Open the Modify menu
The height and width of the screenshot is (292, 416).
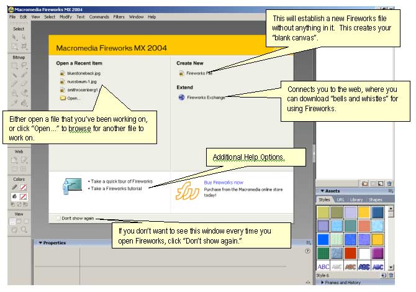tap(66, 17)
